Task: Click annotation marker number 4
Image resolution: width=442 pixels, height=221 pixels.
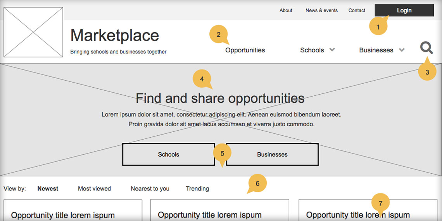Action: pyautogui.click(x=202, y=79)
